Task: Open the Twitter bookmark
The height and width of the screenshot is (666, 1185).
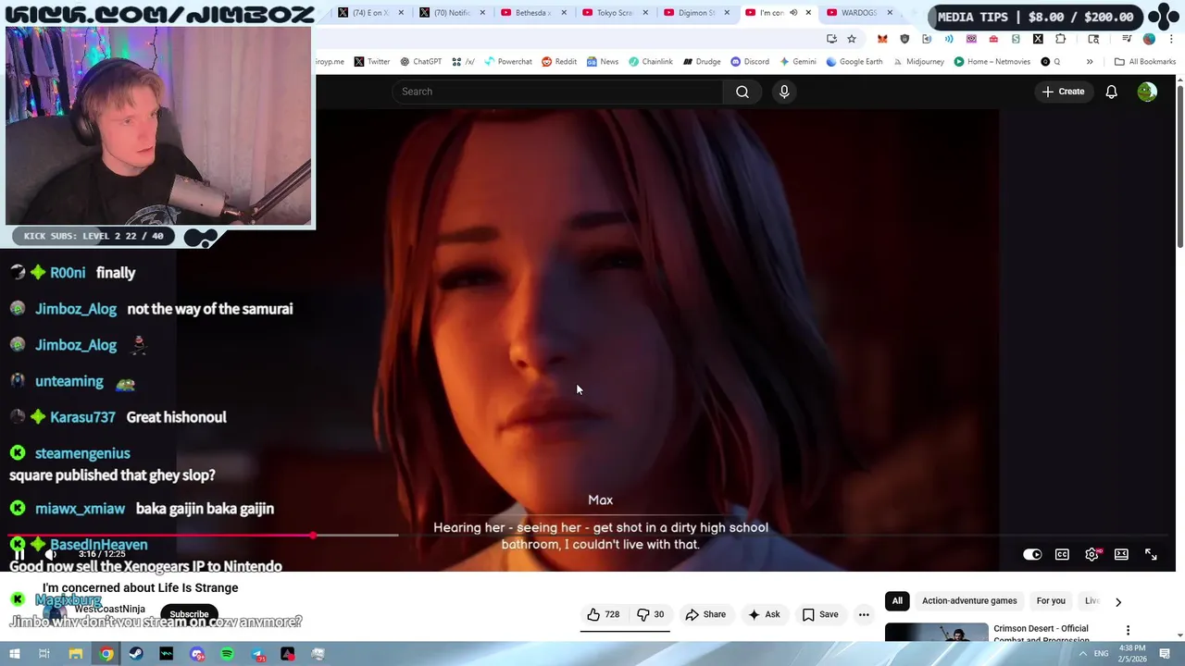Action: click(371, 62)
